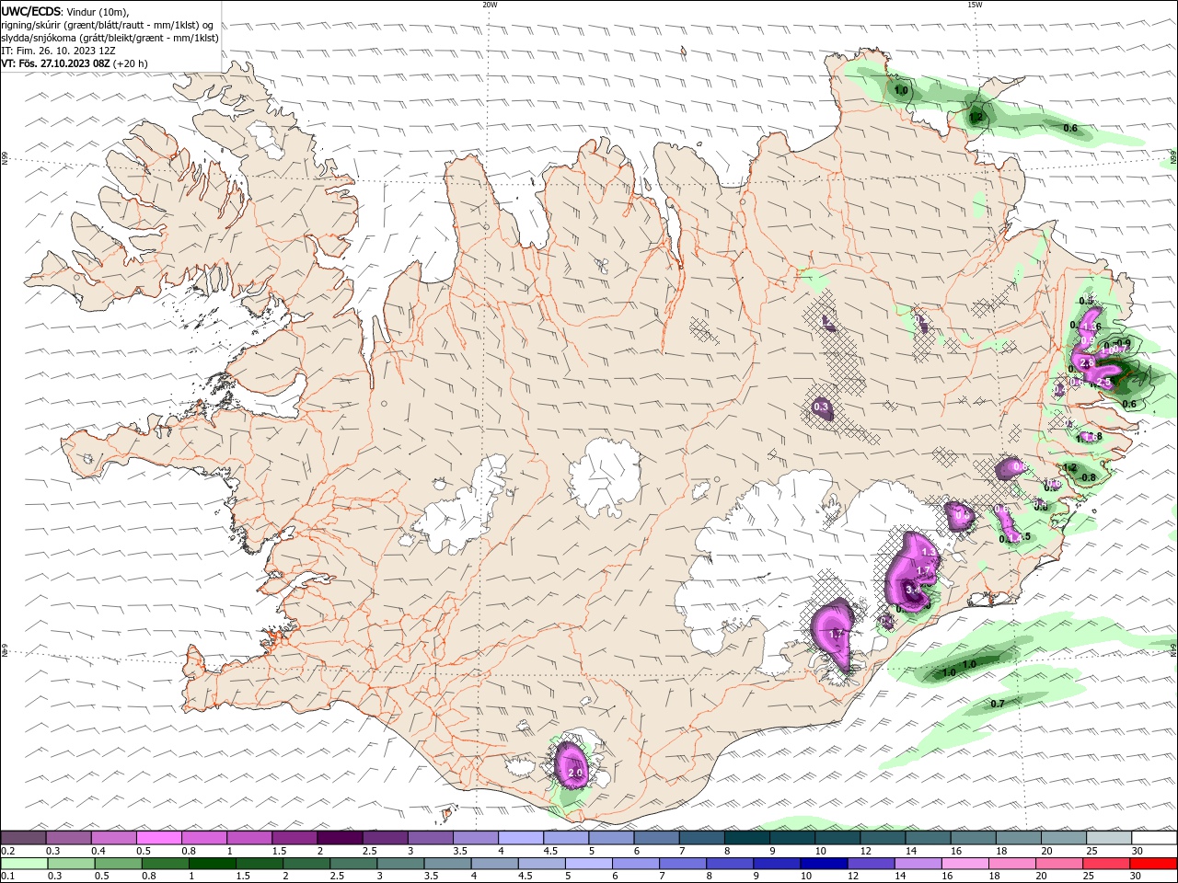The image size is (1178, 883).
Task: Pick the palest green 0.1 swatch in rain scale
Action: [x=24, y=864]
